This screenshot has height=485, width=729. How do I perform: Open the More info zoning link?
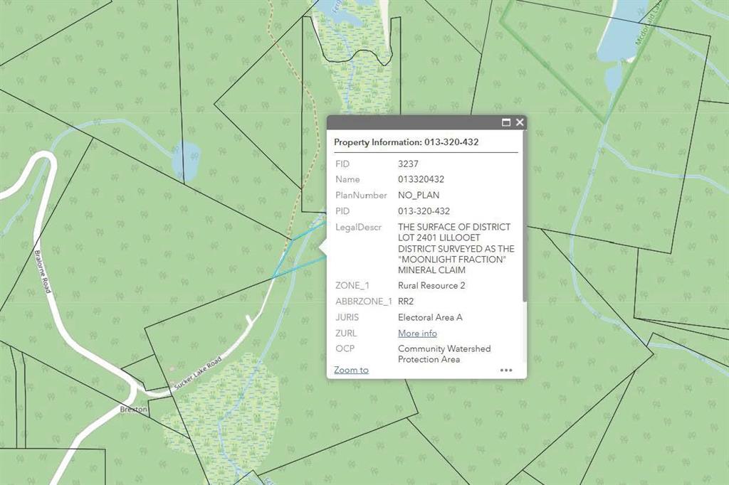(417, 333)
